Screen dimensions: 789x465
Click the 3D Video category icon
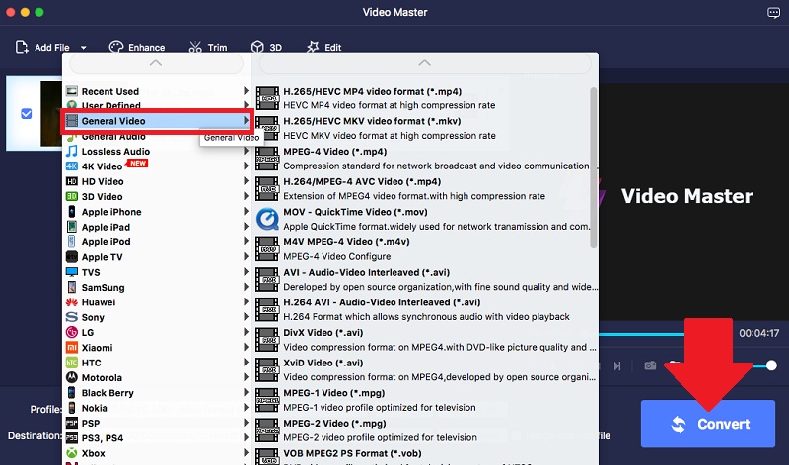point(72,197)
